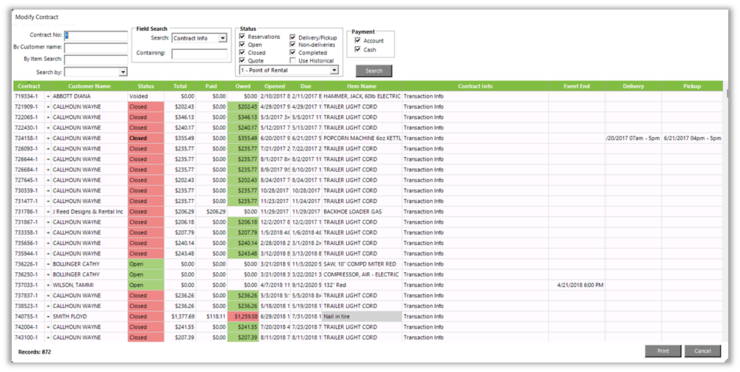Toggle the Cash payment checkbox
Viewport: 740px width, 372px height.
point(358,50)
